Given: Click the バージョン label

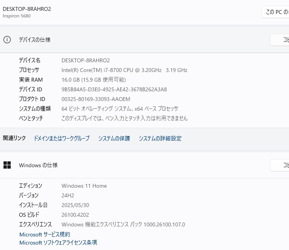Looking at the screenshot, I should coord(29,195).
